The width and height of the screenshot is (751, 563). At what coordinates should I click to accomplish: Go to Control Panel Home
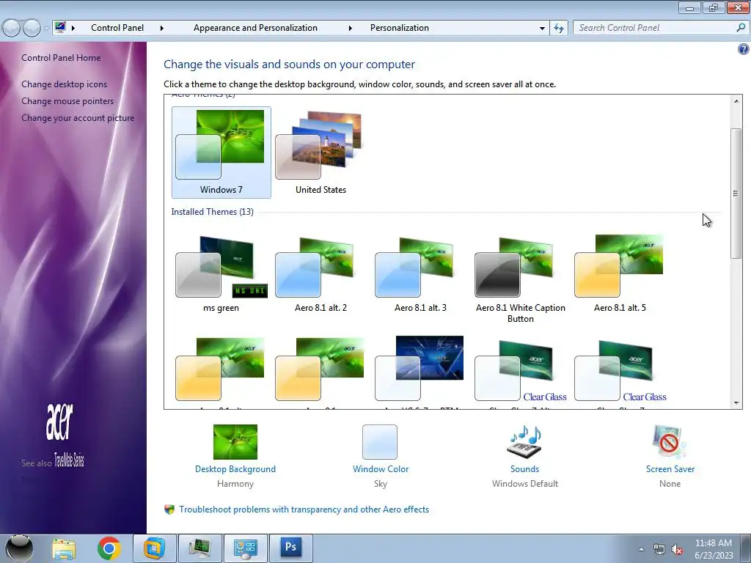(x=61, y=58)
